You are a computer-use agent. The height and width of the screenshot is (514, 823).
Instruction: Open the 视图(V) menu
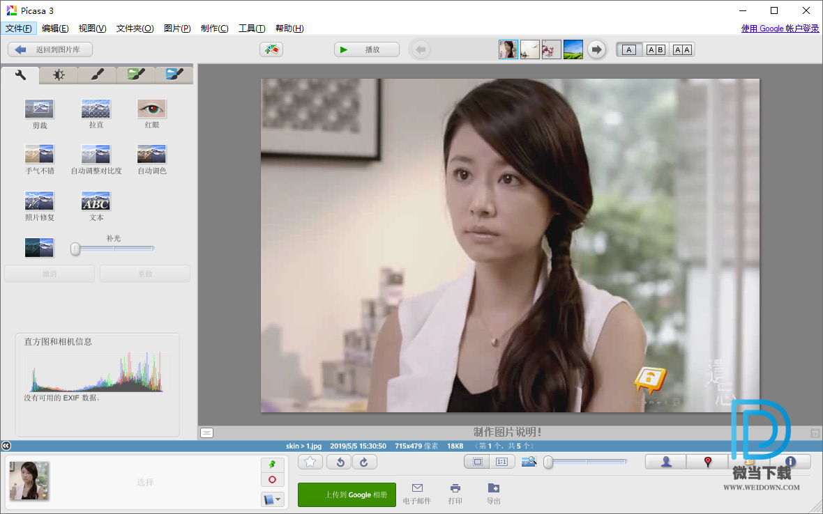[x=92, y=29]
